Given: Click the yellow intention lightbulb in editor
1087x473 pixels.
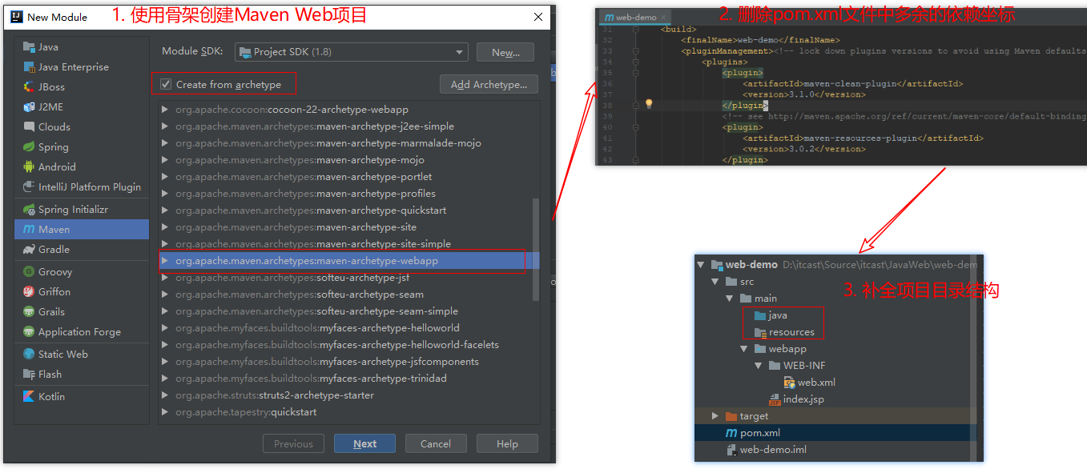Looking at the screenshot, I should pos(650,104).
